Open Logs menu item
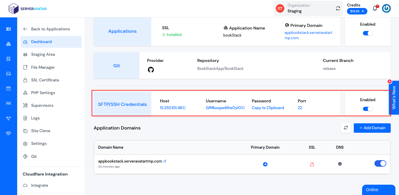 (51, 118)
